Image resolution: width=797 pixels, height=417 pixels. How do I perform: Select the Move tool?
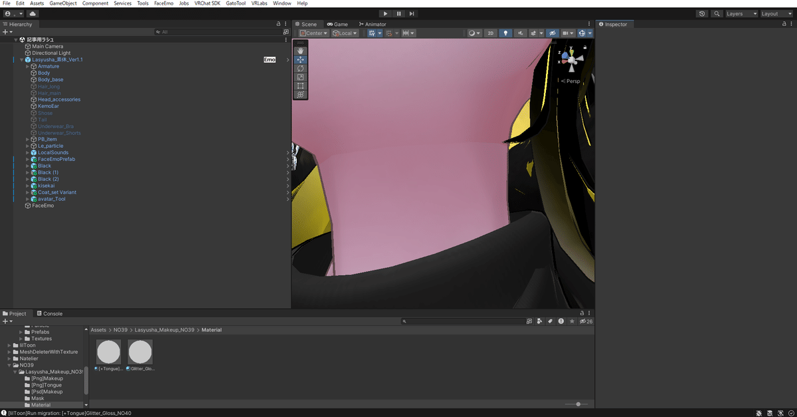click(300, 60)
